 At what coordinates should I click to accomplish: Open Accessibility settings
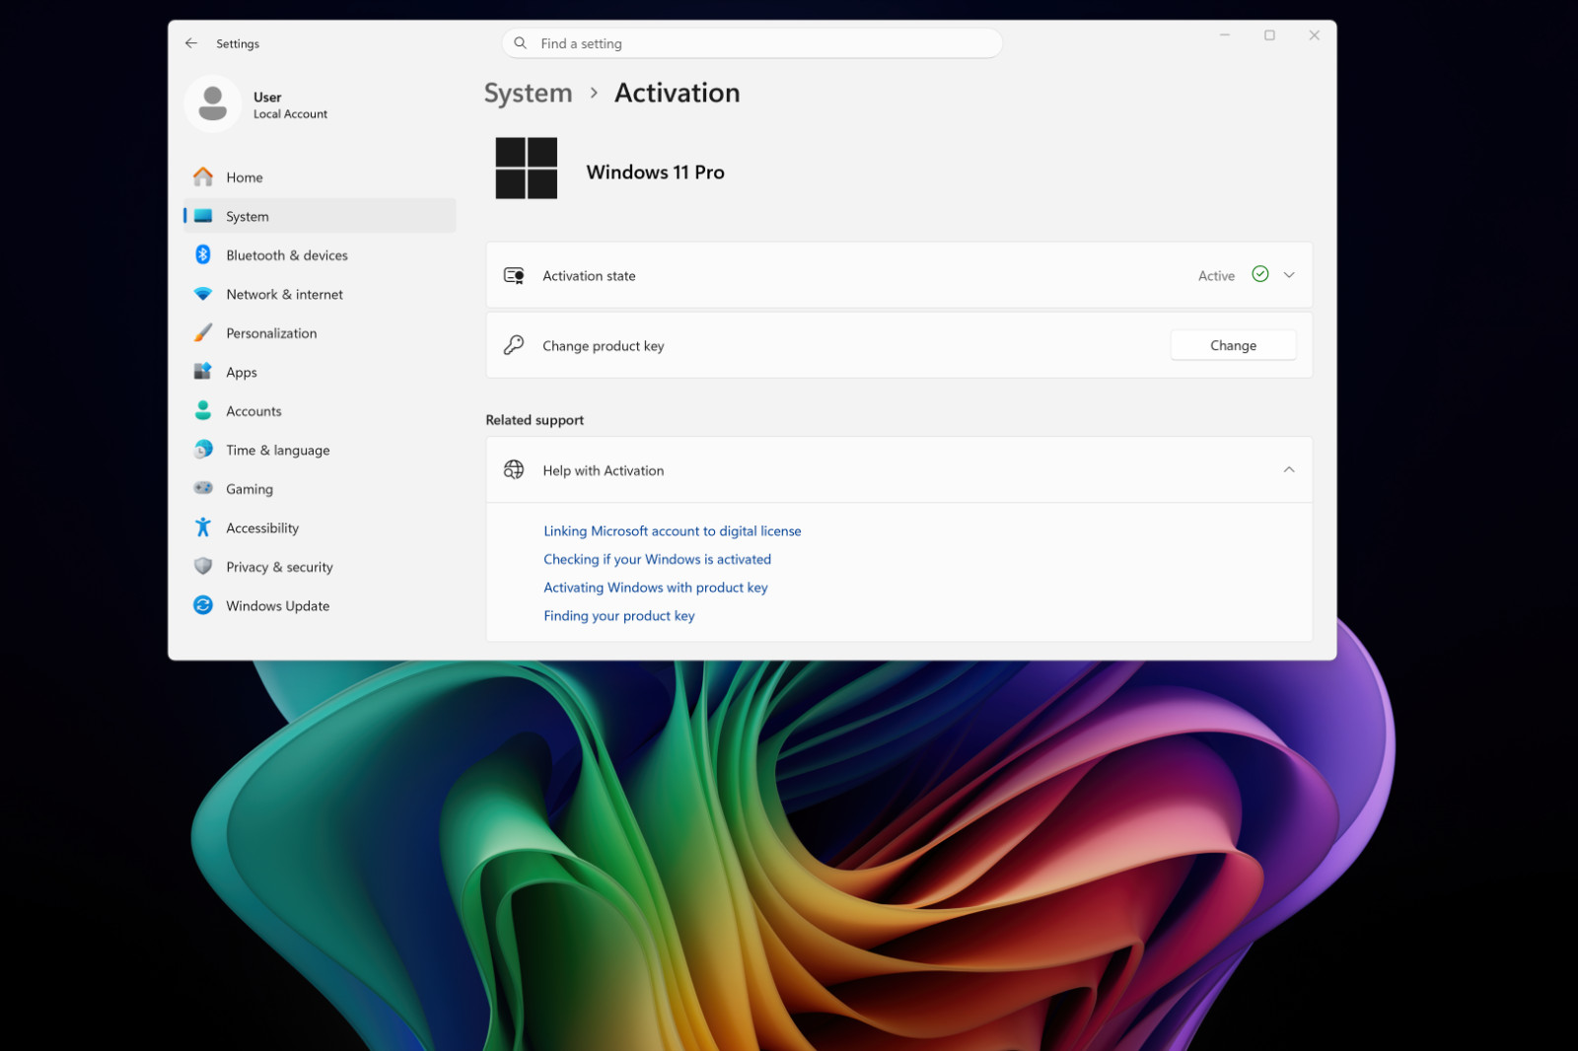320,527
